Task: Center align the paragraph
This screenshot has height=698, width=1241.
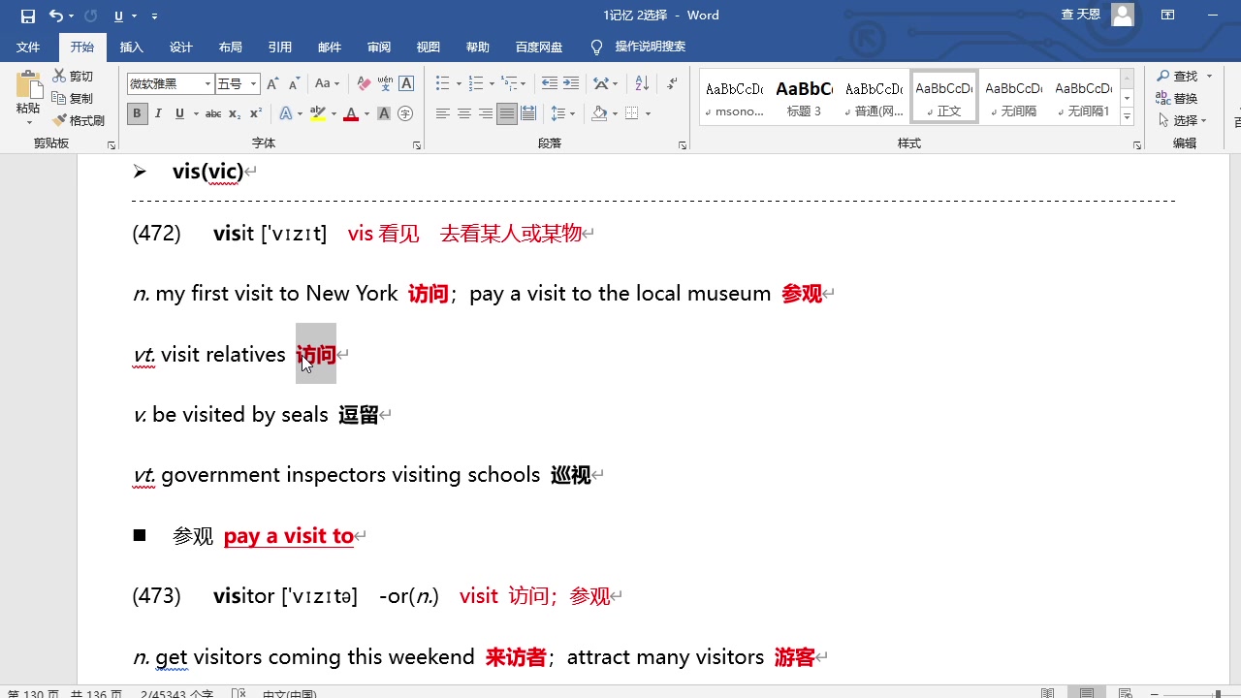Action: [x=464, y=114]
